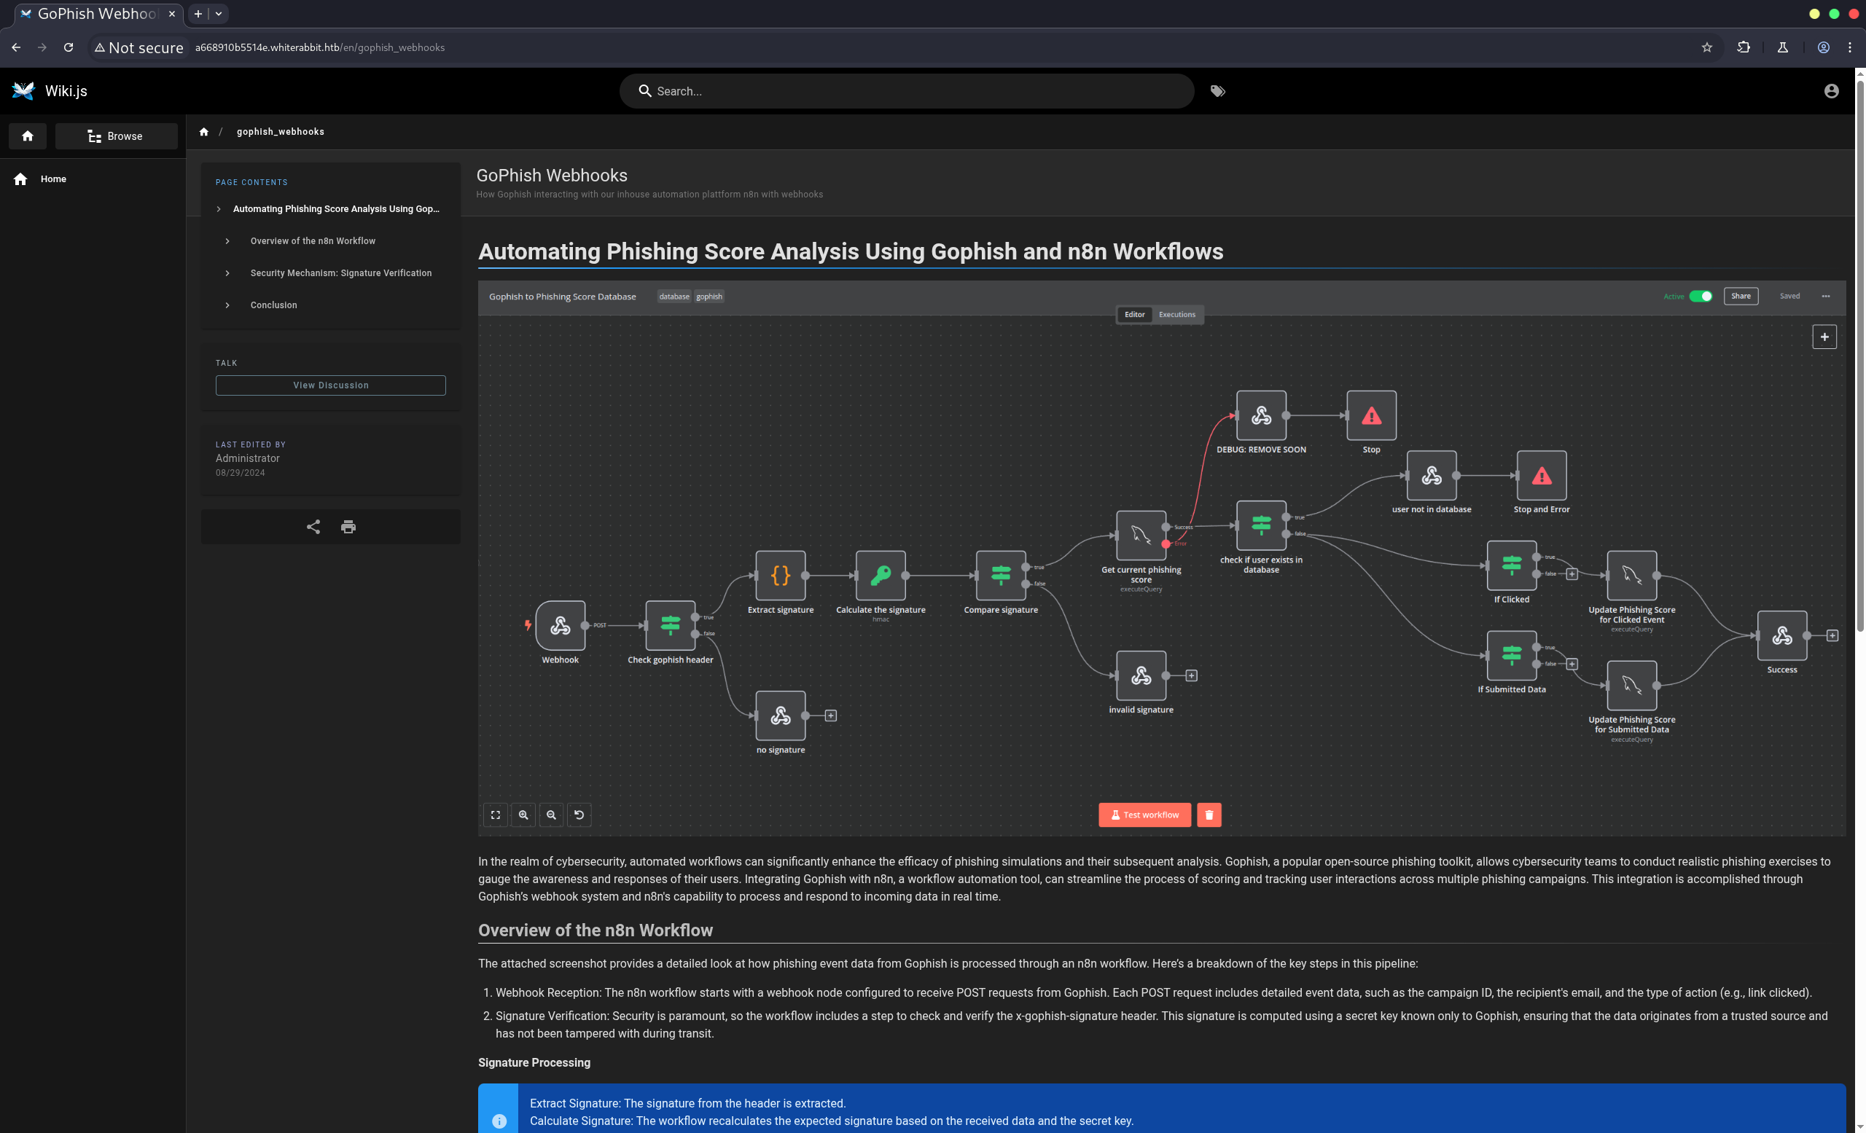Expand Security Mechanism: Signature Verification entry
Viewport: 1866px width, 1133px height.
pos(227,273)
